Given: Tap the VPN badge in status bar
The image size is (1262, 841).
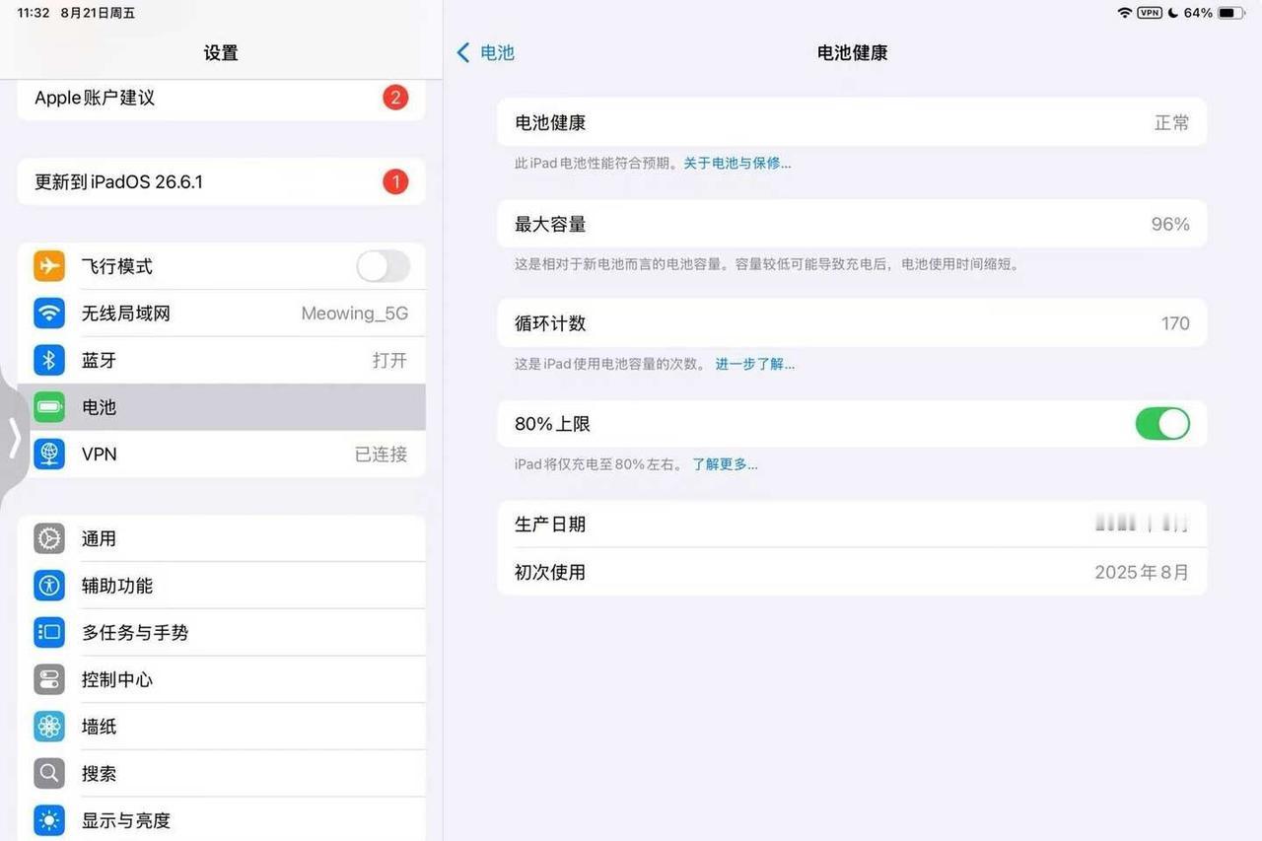Looking at the screenshot, I should [x=1150, y=13].
